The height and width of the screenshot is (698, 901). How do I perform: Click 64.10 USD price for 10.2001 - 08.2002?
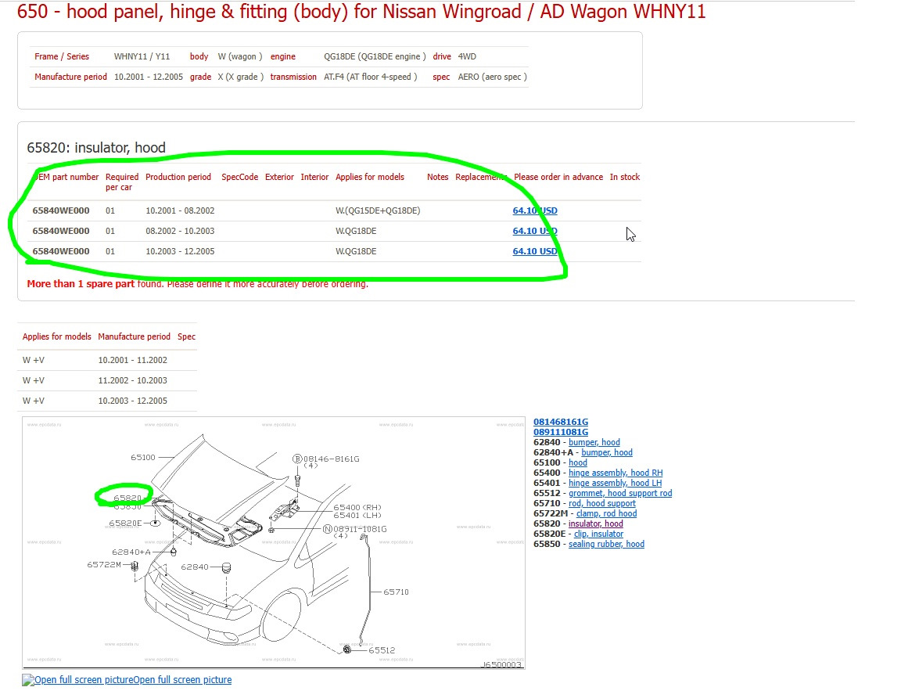click(x=534, y=210)
